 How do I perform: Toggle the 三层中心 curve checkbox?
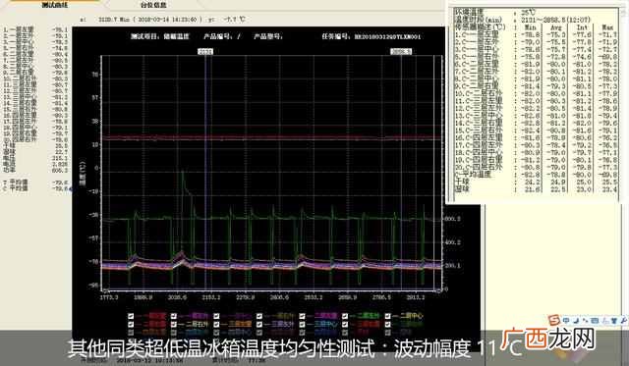pyautogui.click(x=302, y=324)
